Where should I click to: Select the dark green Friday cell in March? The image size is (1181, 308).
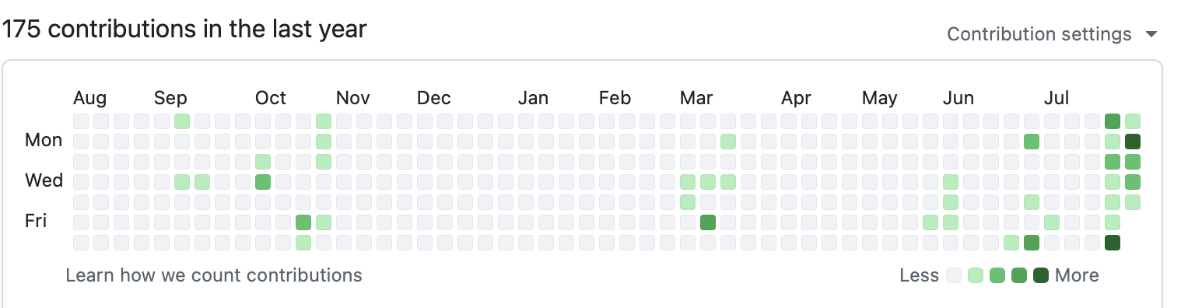click(708, 222)
